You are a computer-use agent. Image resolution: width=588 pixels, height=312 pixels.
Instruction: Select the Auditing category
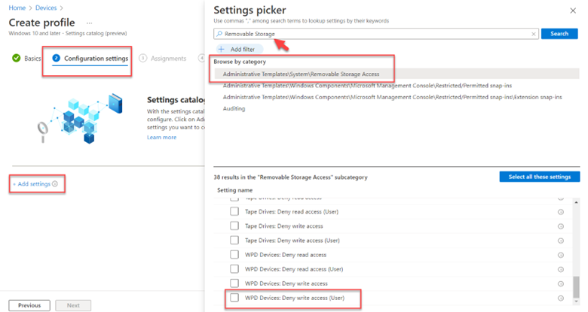tap(234, 108)
